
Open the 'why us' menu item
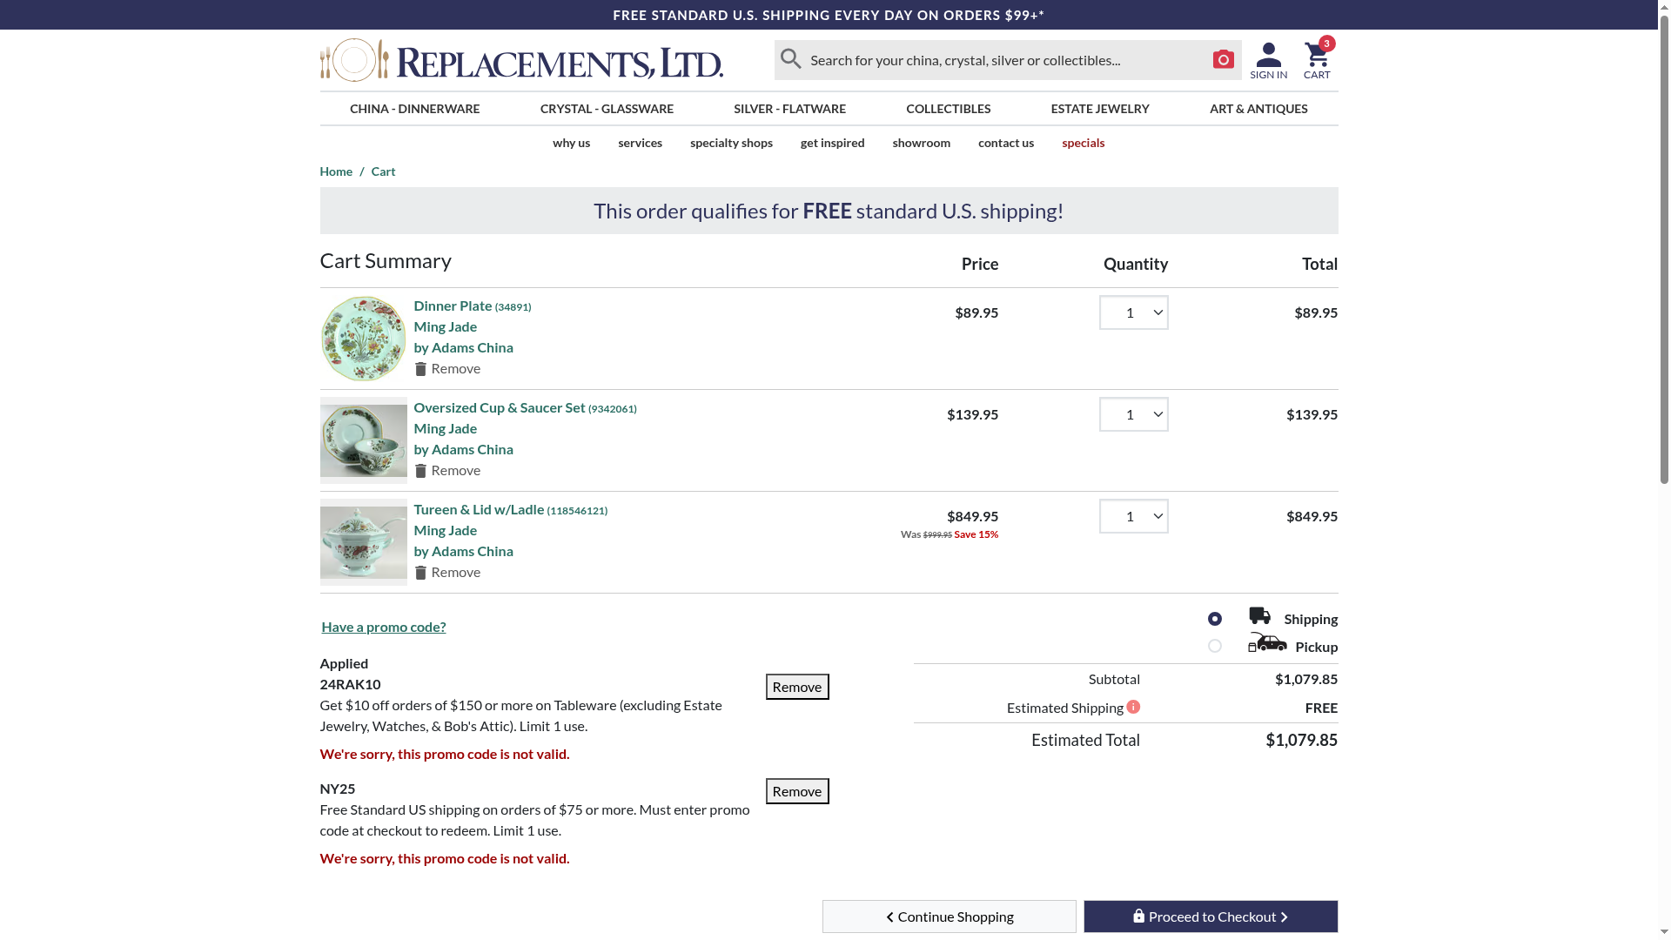tap(571, 143)
